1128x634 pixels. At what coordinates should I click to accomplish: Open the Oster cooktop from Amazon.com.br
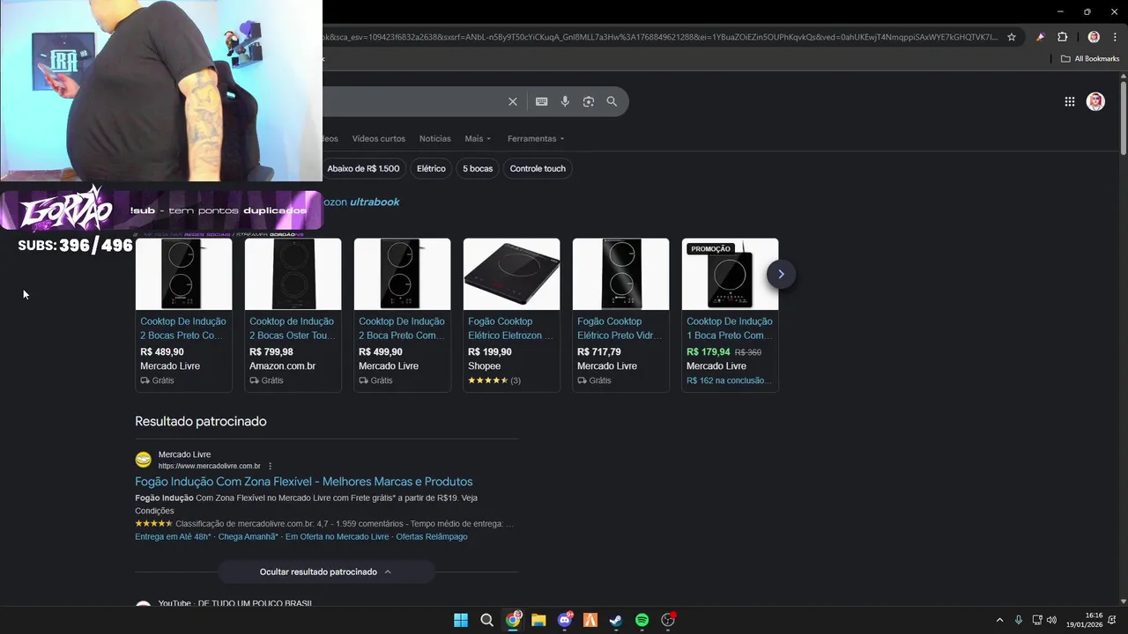click(293, 314)
